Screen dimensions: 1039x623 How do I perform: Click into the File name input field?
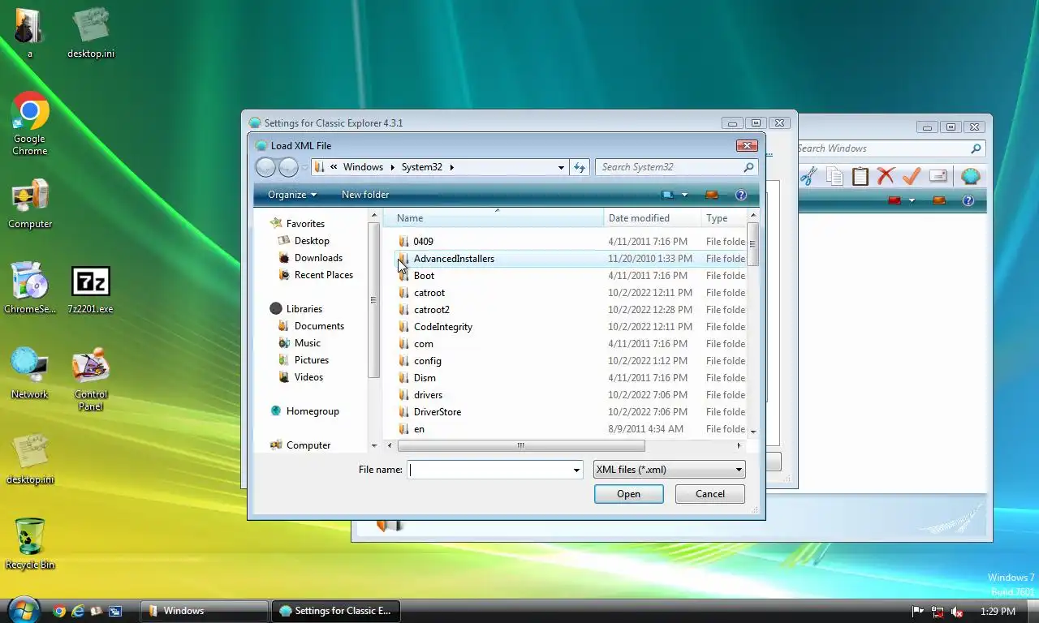tap(489, 470)
